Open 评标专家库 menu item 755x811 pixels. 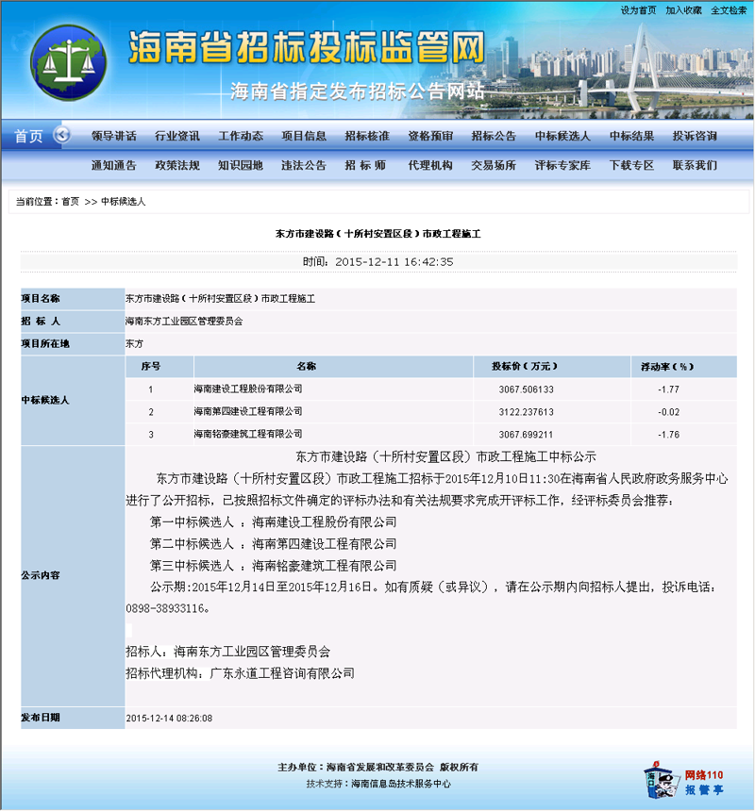[x=562, y=166]
